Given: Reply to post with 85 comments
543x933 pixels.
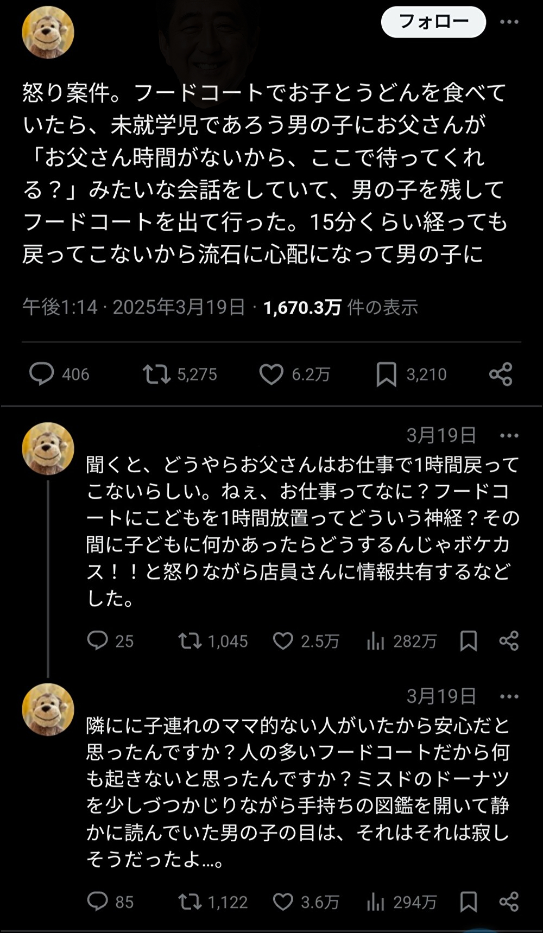Looking at the screenshot, I should point(110,902).
